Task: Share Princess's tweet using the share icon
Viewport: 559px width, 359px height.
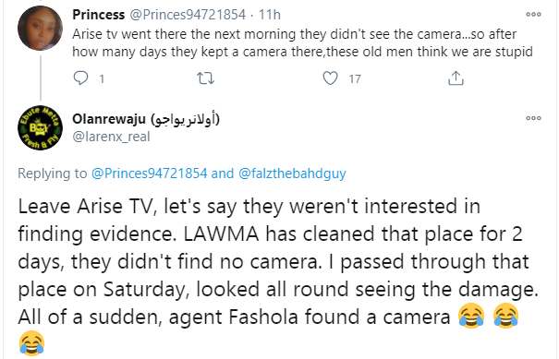Action: point(456,78)
